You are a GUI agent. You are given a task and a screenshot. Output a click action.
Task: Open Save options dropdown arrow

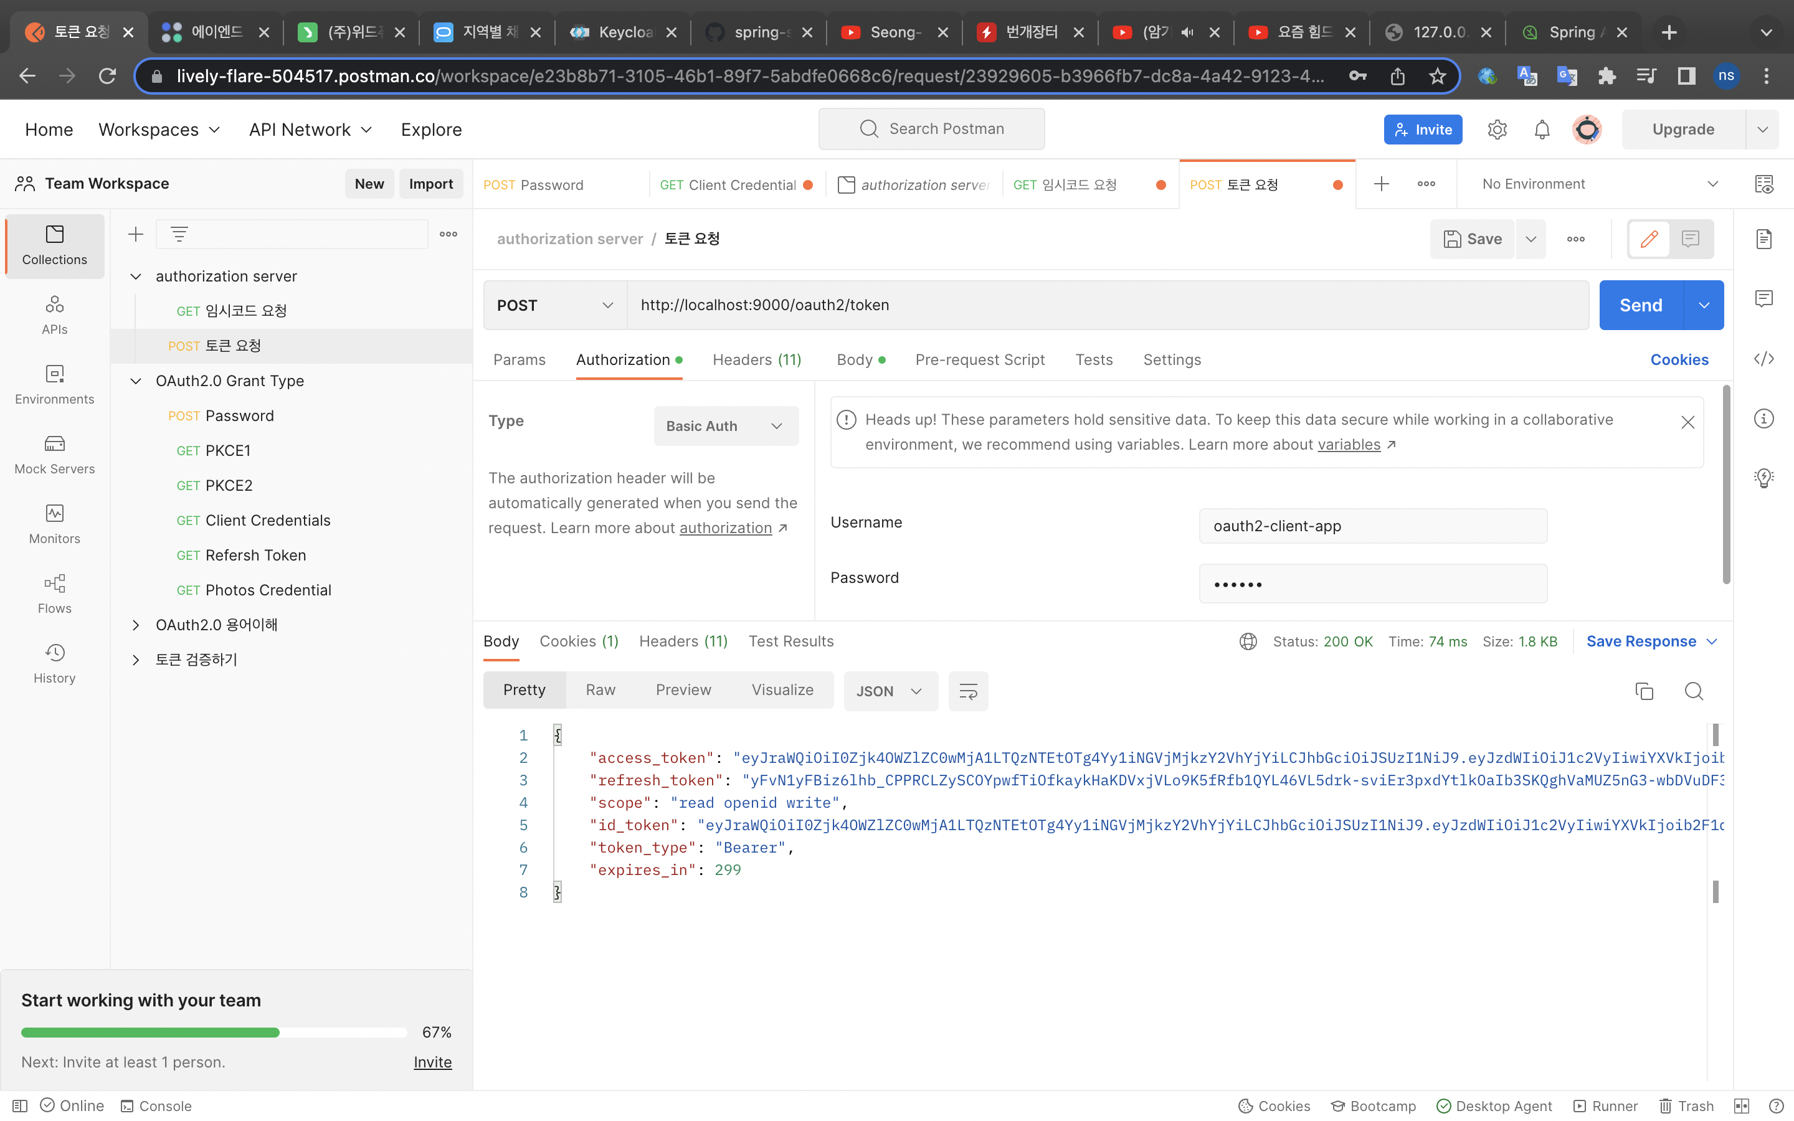[x=1531, y=239]
